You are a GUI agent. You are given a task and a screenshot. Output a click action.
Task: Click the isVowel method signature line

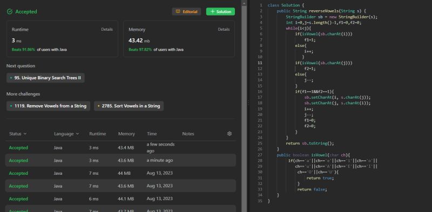pos(313,155)
